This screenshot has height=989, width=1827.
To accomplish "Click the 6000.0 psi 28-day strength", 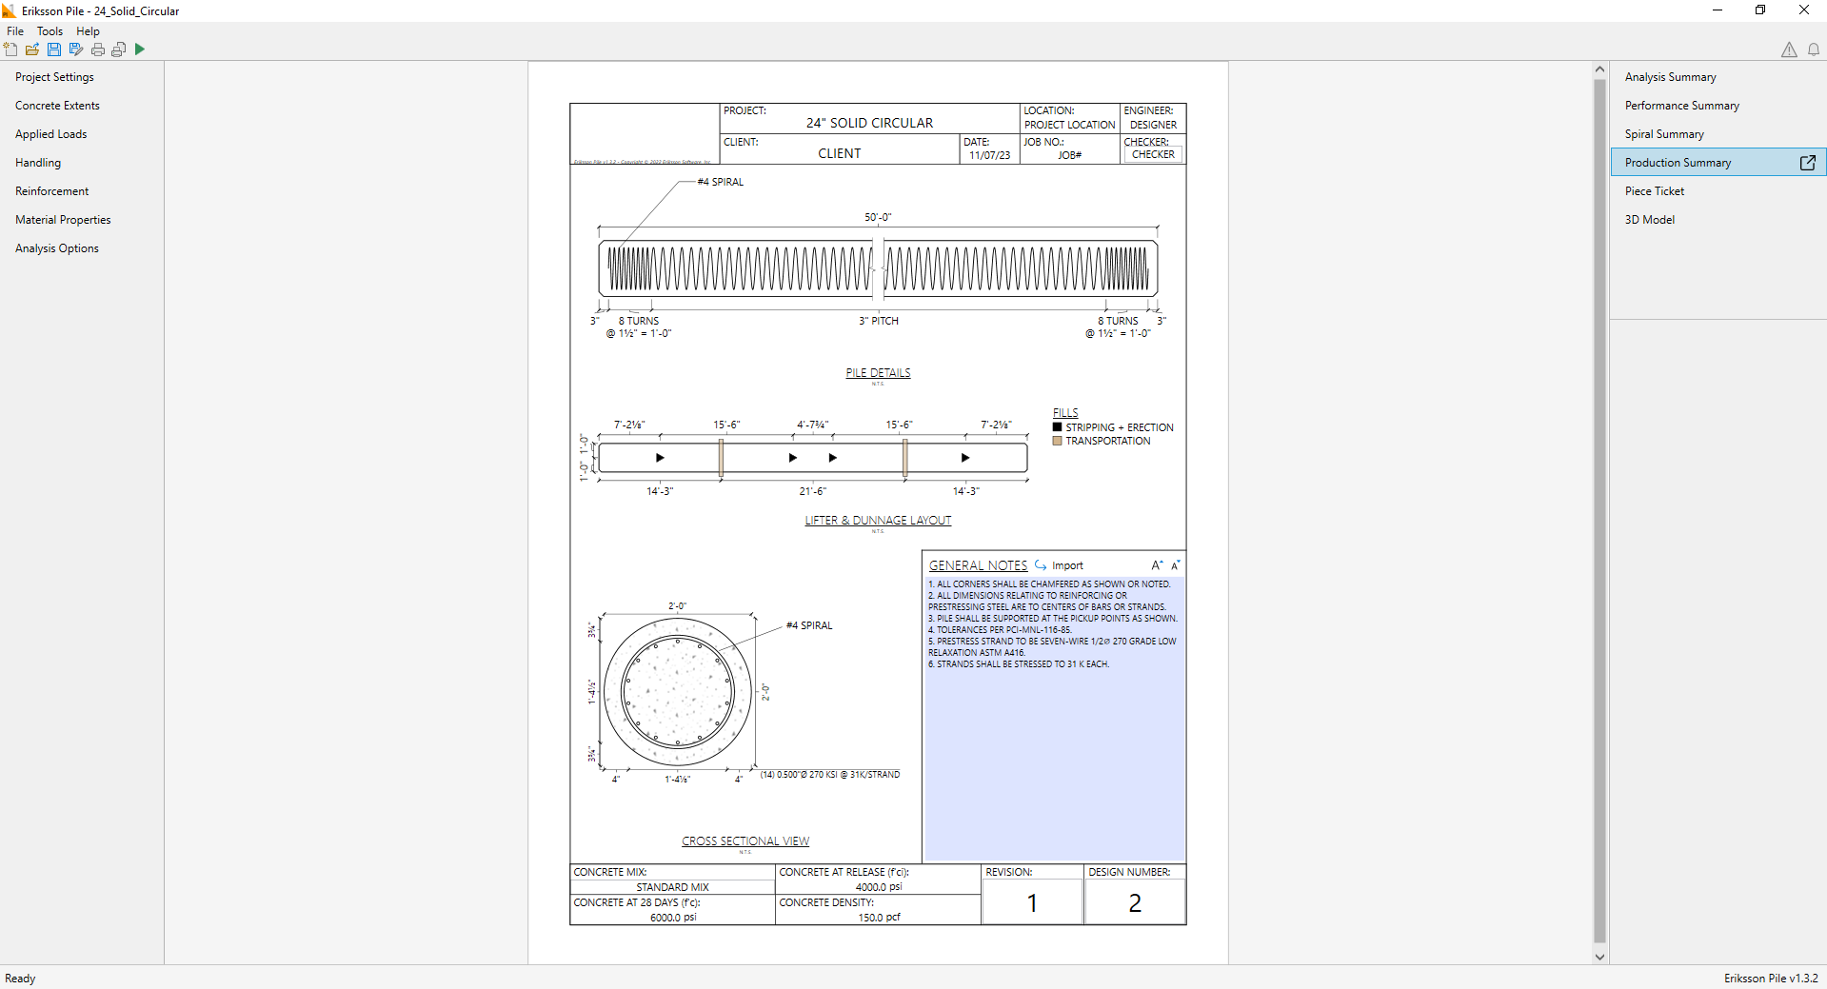I will pyautogui.click(x=672, y=918).
